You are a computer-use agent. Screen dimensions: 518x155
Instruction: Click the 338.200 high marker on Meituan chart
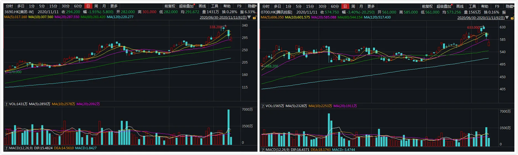216,27
